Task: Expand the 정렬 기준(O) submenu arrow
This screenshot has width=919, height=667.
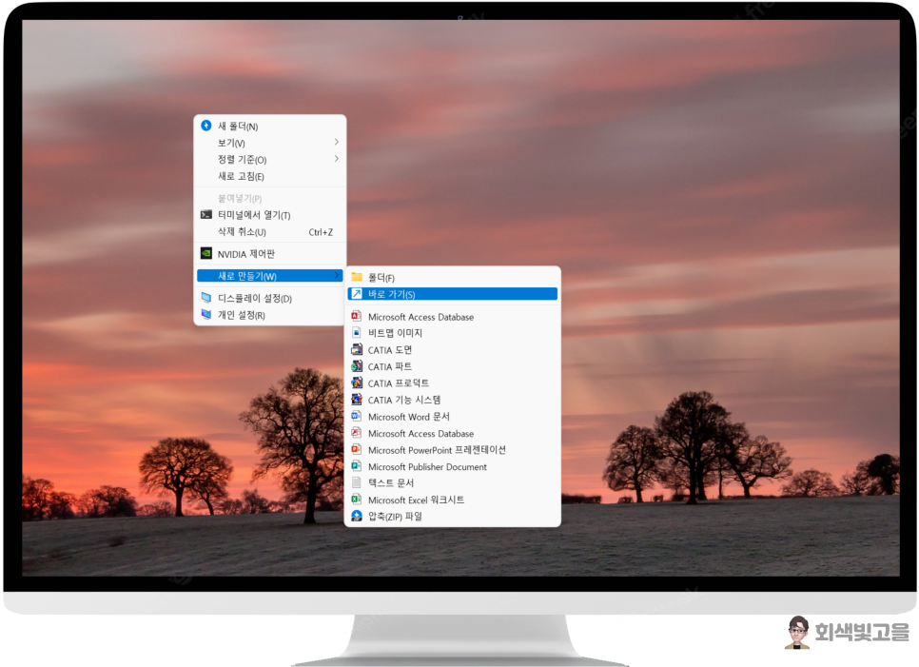Action: coord(337,158)
